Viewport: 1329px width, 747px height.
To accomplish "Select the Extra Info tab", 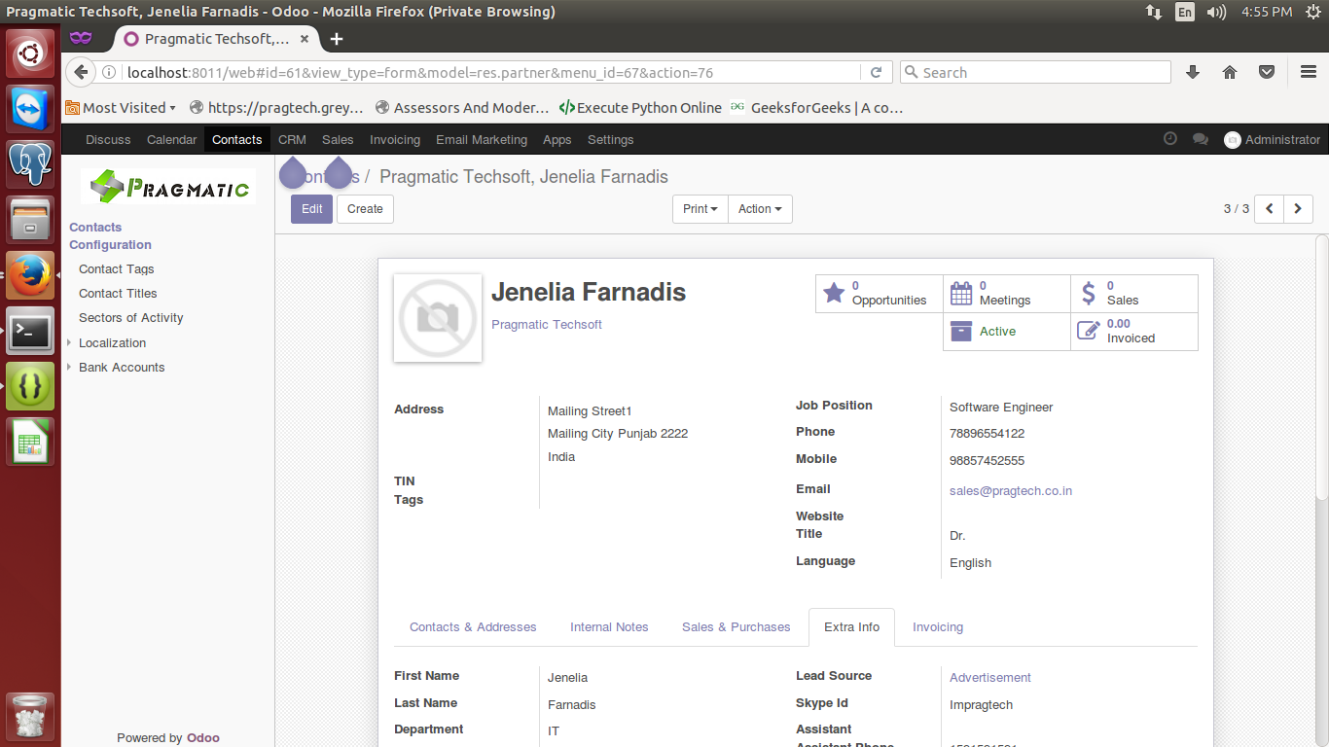I will tap(852, 627).
